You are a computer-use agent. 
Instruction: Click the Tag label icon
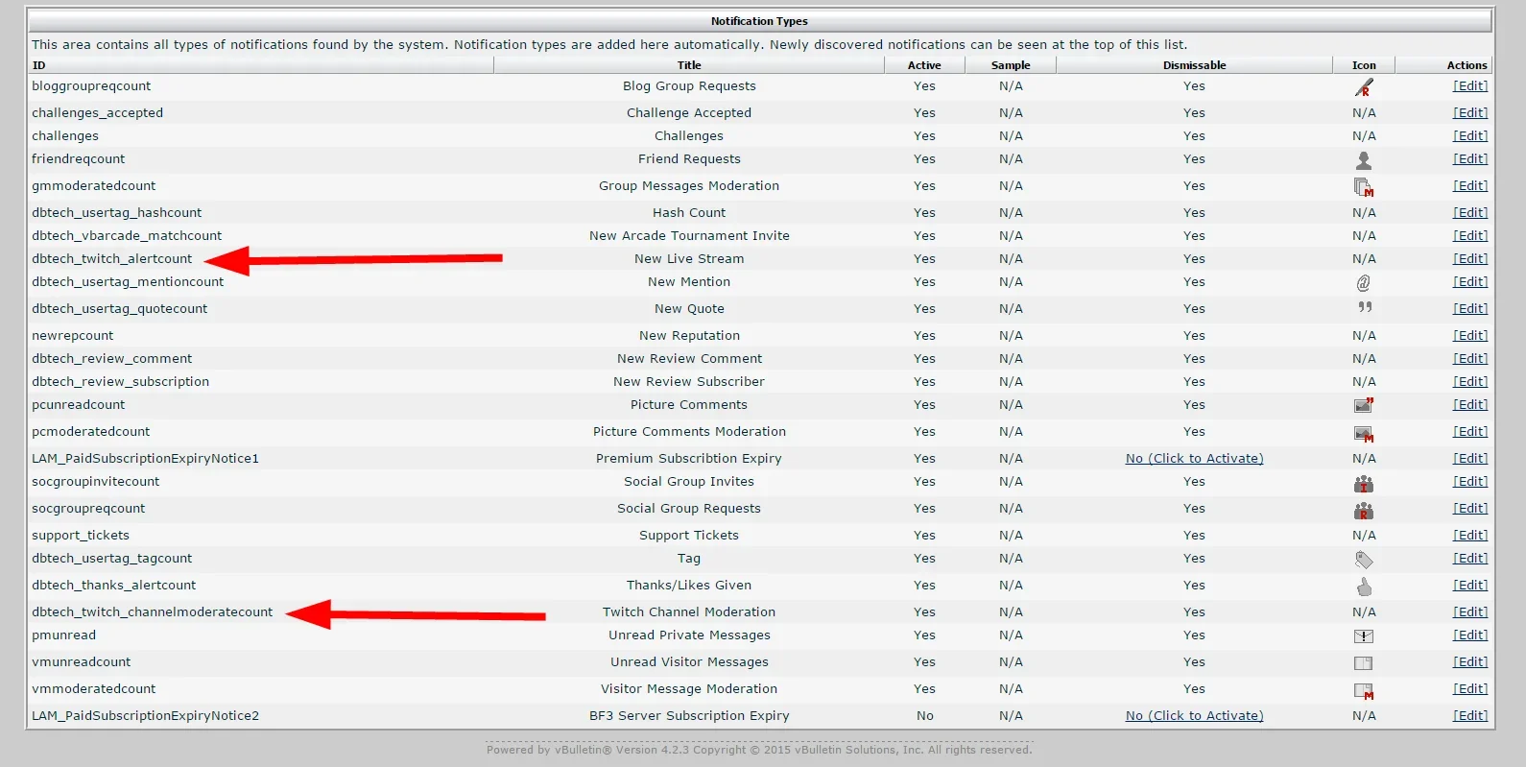(1364, 560)
